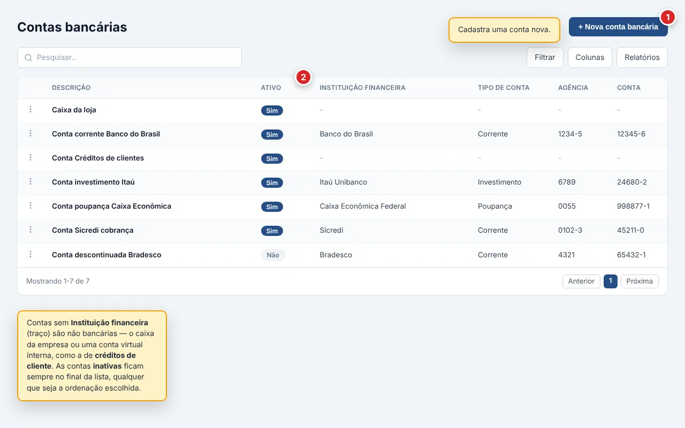This screenshot has width=685, height=428.
Task: Click the Pesquisar search field
Action: point(130,58)
